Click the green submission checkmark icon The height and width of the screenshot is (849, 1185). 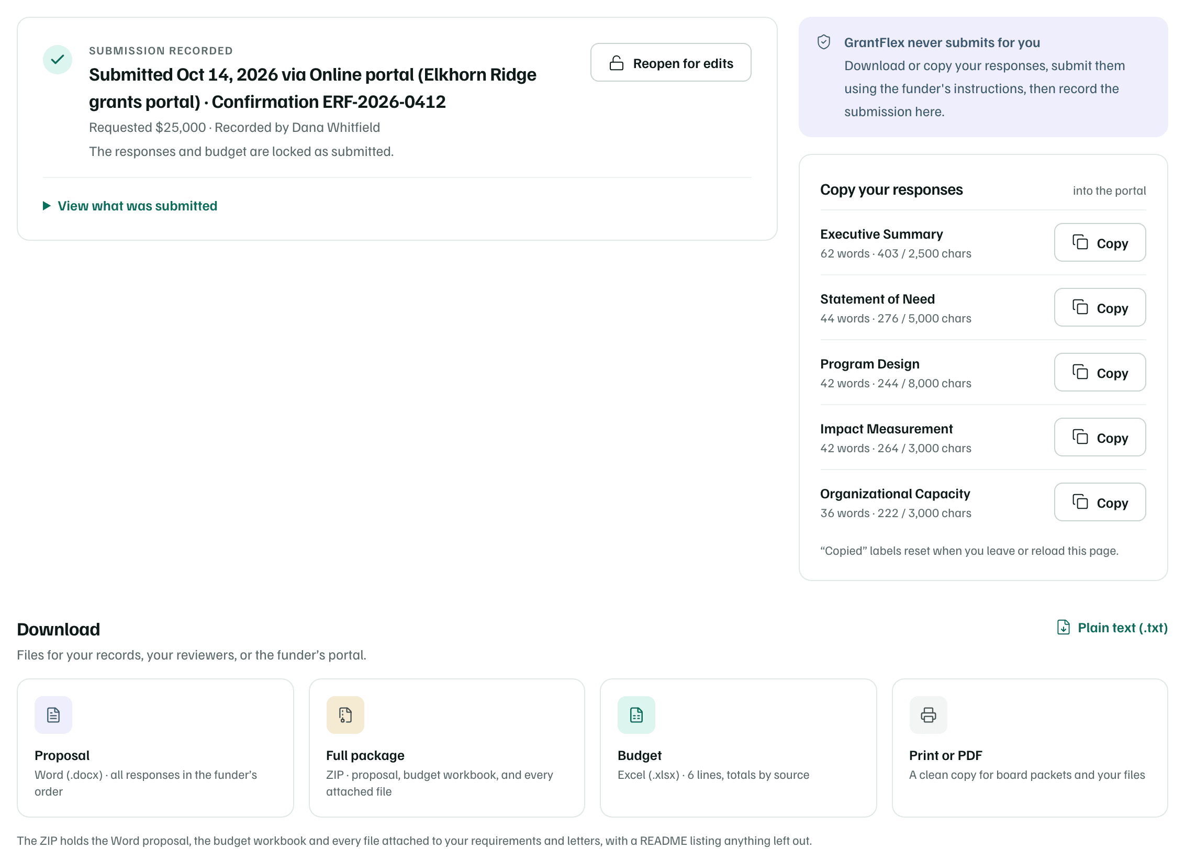pyautogui.click(x=58, y=60)
